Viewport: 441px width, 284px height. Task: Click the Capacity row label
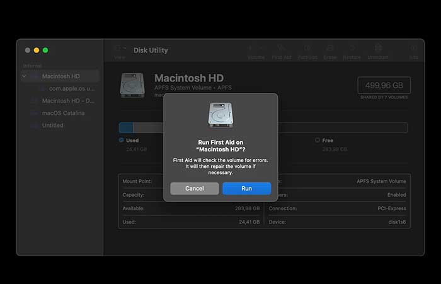(134, 194)
